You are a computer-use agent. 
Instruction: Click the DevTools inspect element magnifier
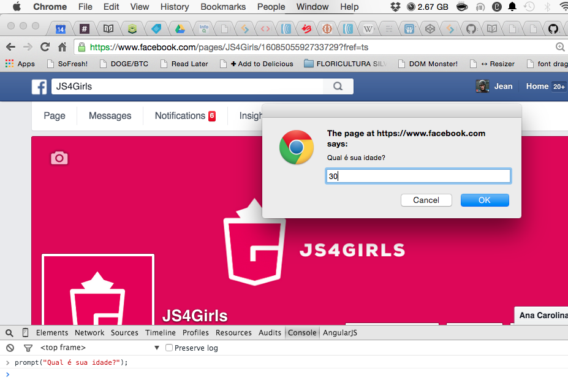[x=9, y=333]
